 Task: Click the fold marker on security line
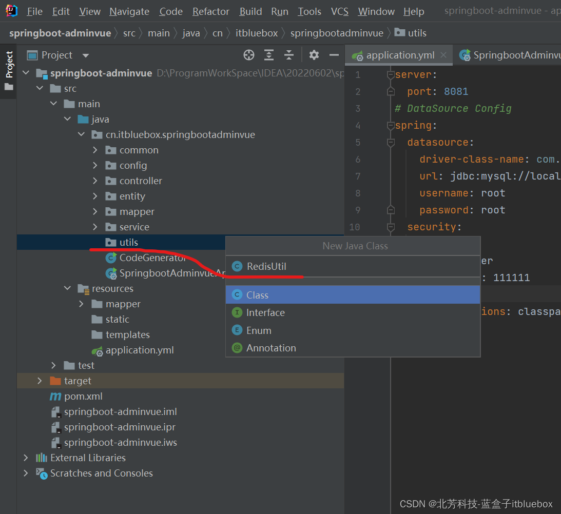click(391, 227)
